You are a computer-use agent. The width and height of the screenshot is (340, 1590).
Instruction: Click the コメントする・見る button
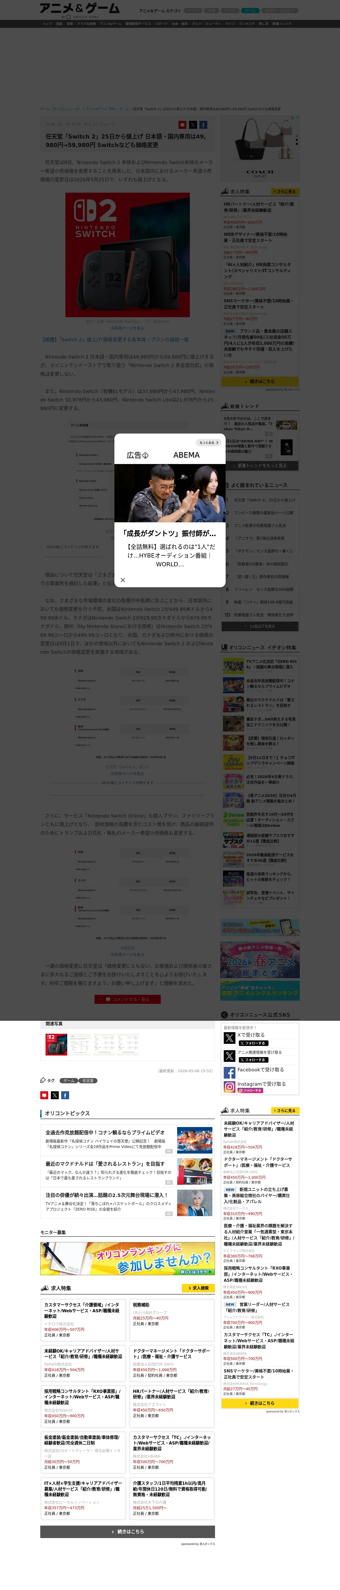coord(128,999)
